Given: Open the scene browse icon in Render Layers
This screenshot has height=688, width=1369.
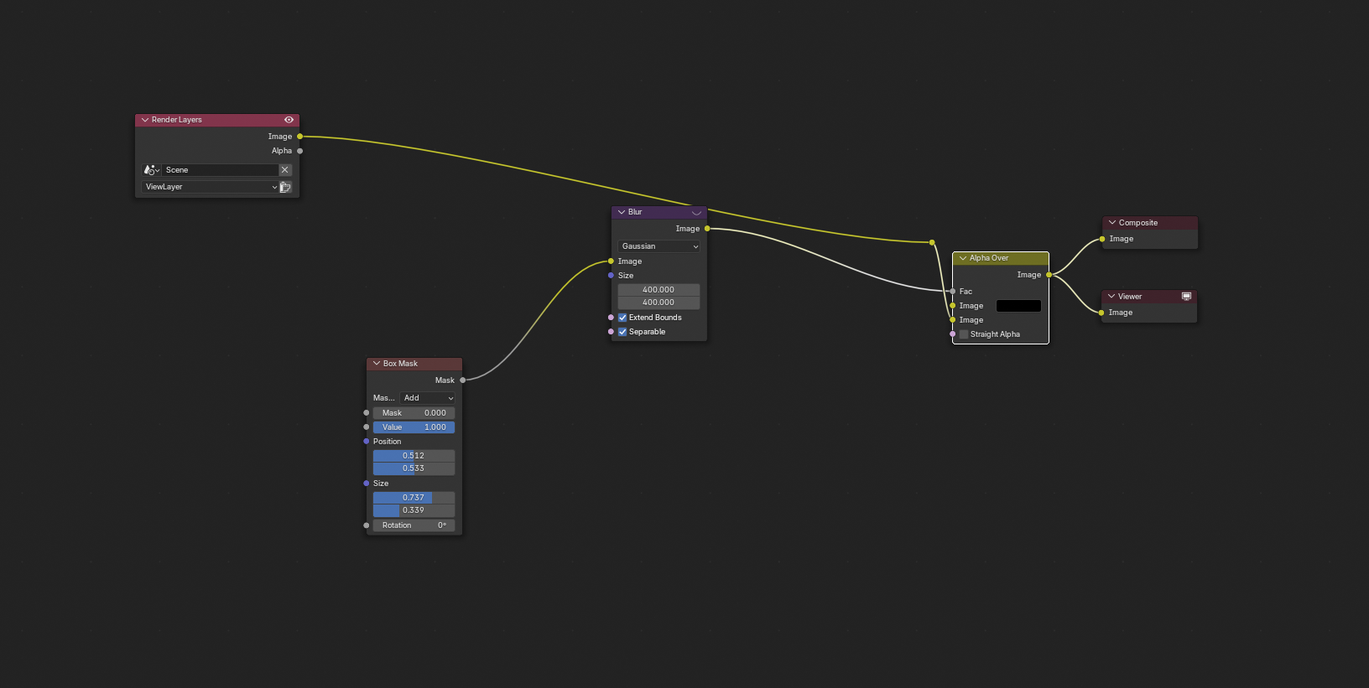Looking at the screenshot, I should (152, 170).
